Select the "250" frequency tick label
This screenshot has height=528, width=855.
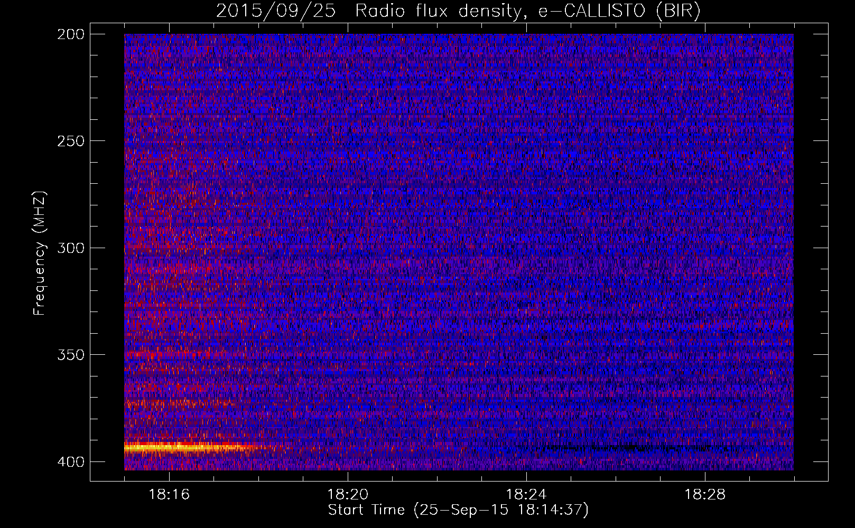[x=70, y=141]
